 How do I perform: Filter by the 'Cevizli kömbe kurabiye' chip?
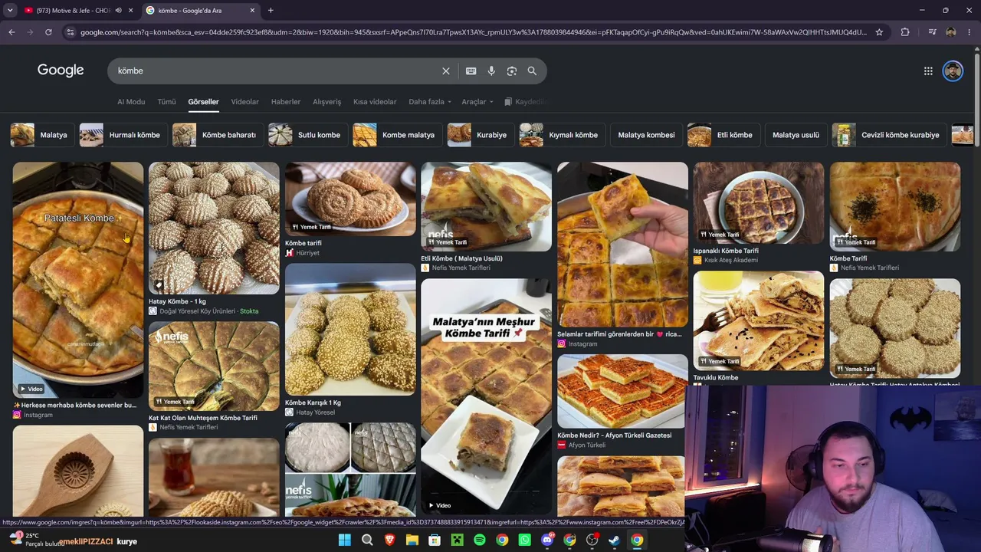(889, 135)
